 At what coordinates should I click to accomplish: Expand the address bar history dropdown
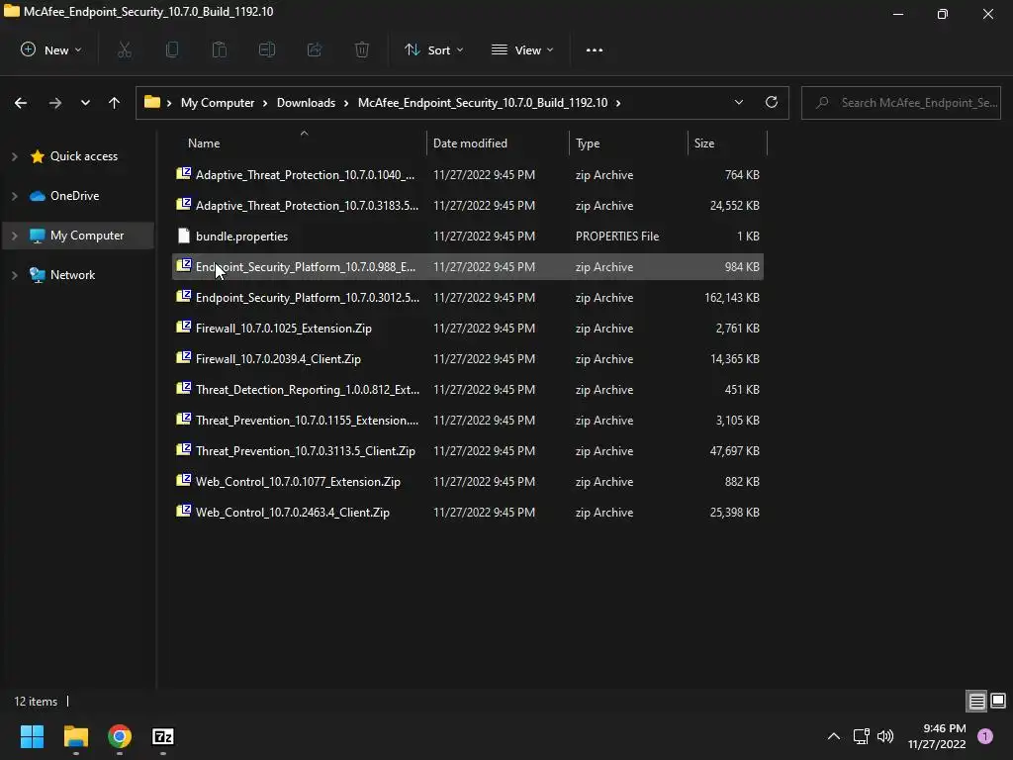[738, 102]
